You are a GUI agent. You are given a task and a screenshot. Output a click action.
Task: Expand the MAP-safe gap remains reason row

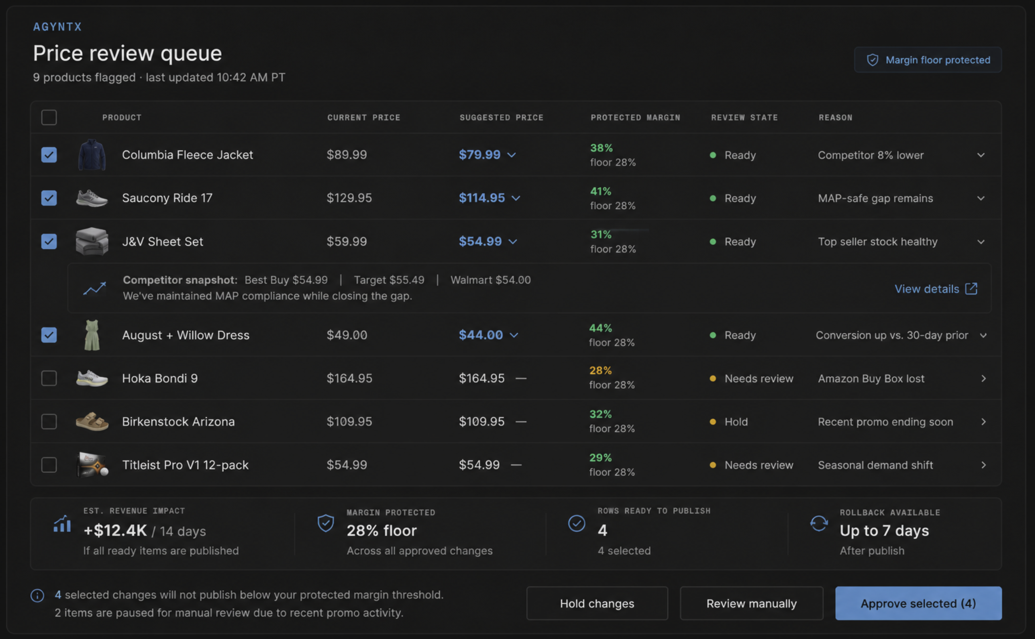981,198
